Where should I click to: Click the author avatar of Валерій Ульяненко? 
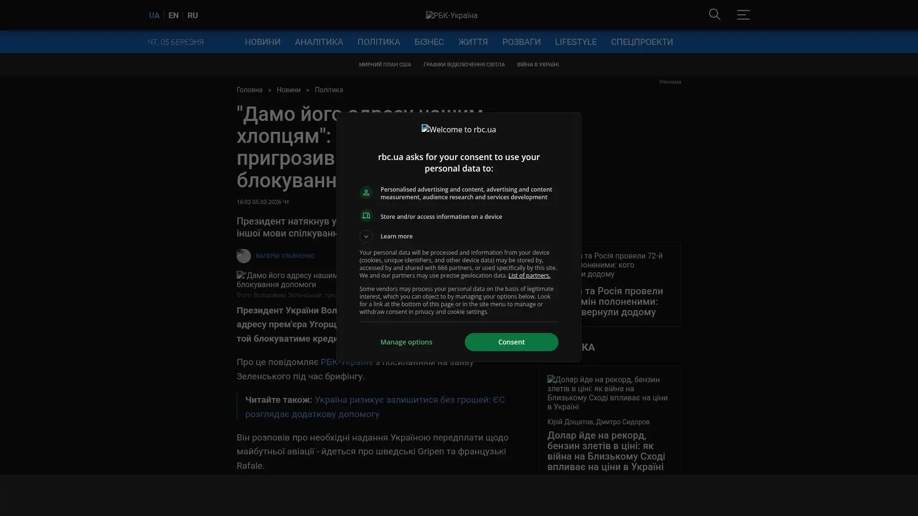243,256
